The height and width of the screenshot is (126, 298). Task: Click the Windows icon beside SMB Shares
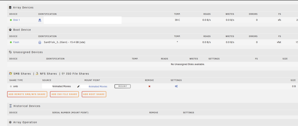tap(10, 74)
